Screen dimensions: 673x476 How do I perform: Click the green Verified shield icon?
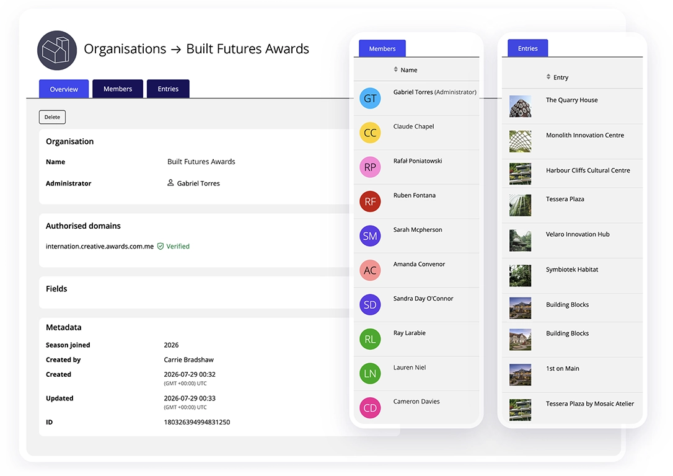[x=161, y=247]
